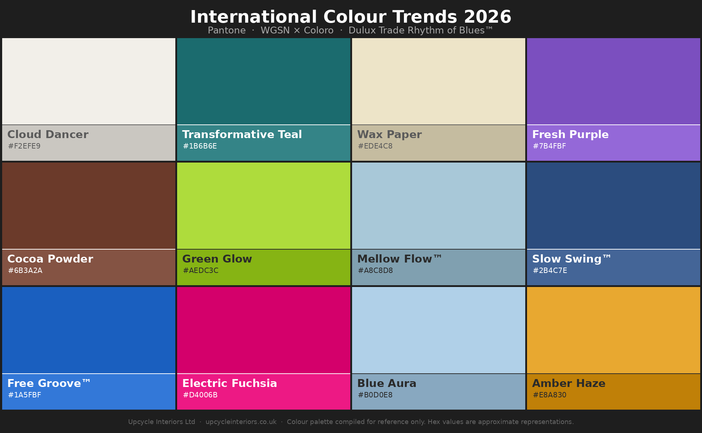The width and height of the screenshot is (702, 433).
Task: Pick the Amber Haze swatch
Action: click(x=613, y=330)
